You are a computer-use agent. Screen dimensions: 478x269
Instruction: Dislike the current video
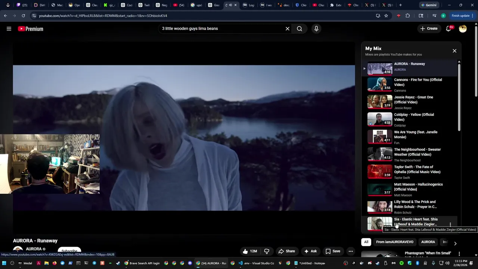tap(267, 251)
